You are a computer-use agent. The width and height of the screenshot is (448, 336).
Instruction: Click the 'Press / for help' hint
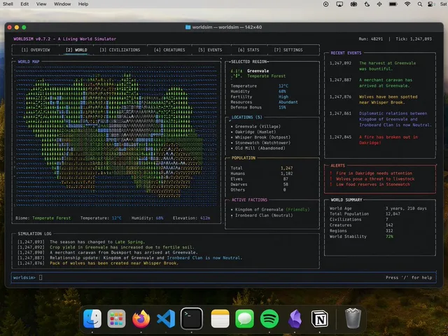409,277
